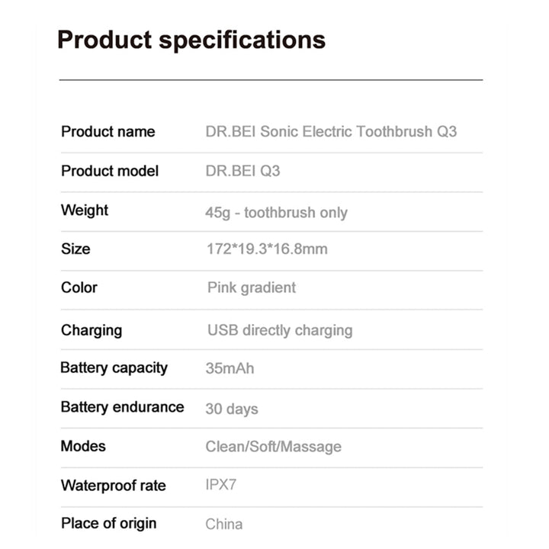549x549 pixels.
Task: Click the China place of origin value
Action: (x=224, y=524)
